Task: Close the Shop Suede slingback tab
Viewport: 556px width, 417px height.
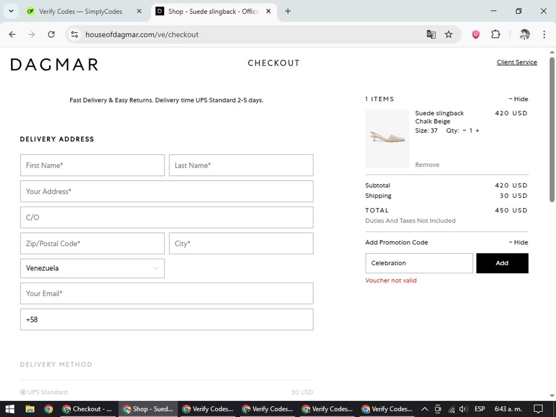Action: 268,11
